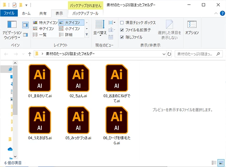Click navigation pane scroll down arrow

tap(15, 157)
